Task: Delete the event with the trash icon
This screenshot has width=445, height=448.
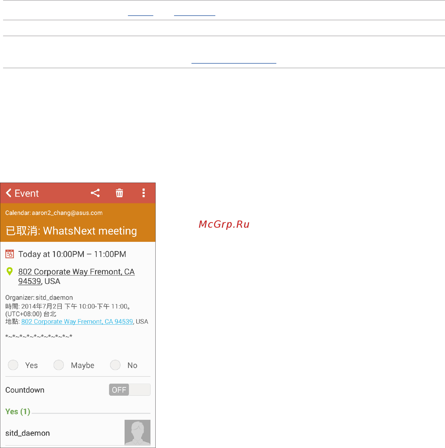Action: coord(119,193)
